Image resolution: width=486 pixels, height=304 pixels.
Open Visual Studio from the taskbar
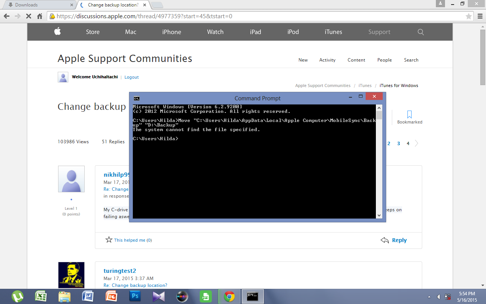click(158, 296)
